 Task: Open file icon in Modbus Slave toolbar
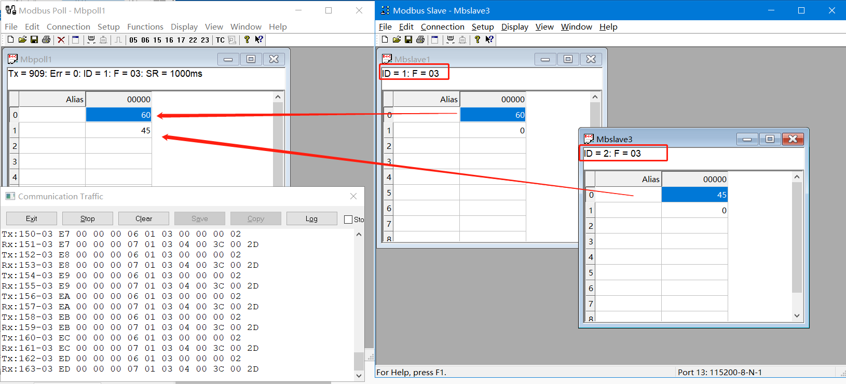click(397, 40)
